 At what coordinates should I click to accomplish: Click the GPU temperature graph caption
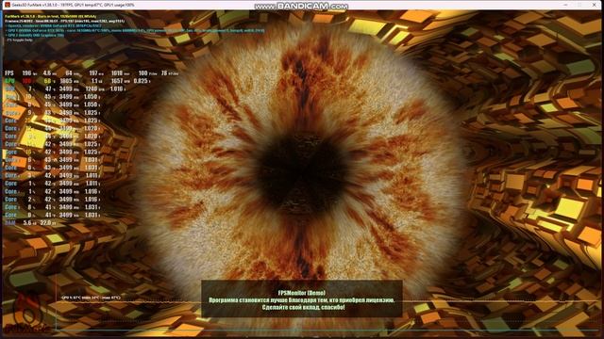91,298
